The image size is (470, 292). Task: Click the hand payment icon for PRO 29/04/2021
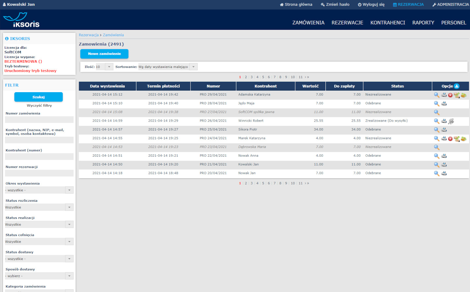point(457,95)
